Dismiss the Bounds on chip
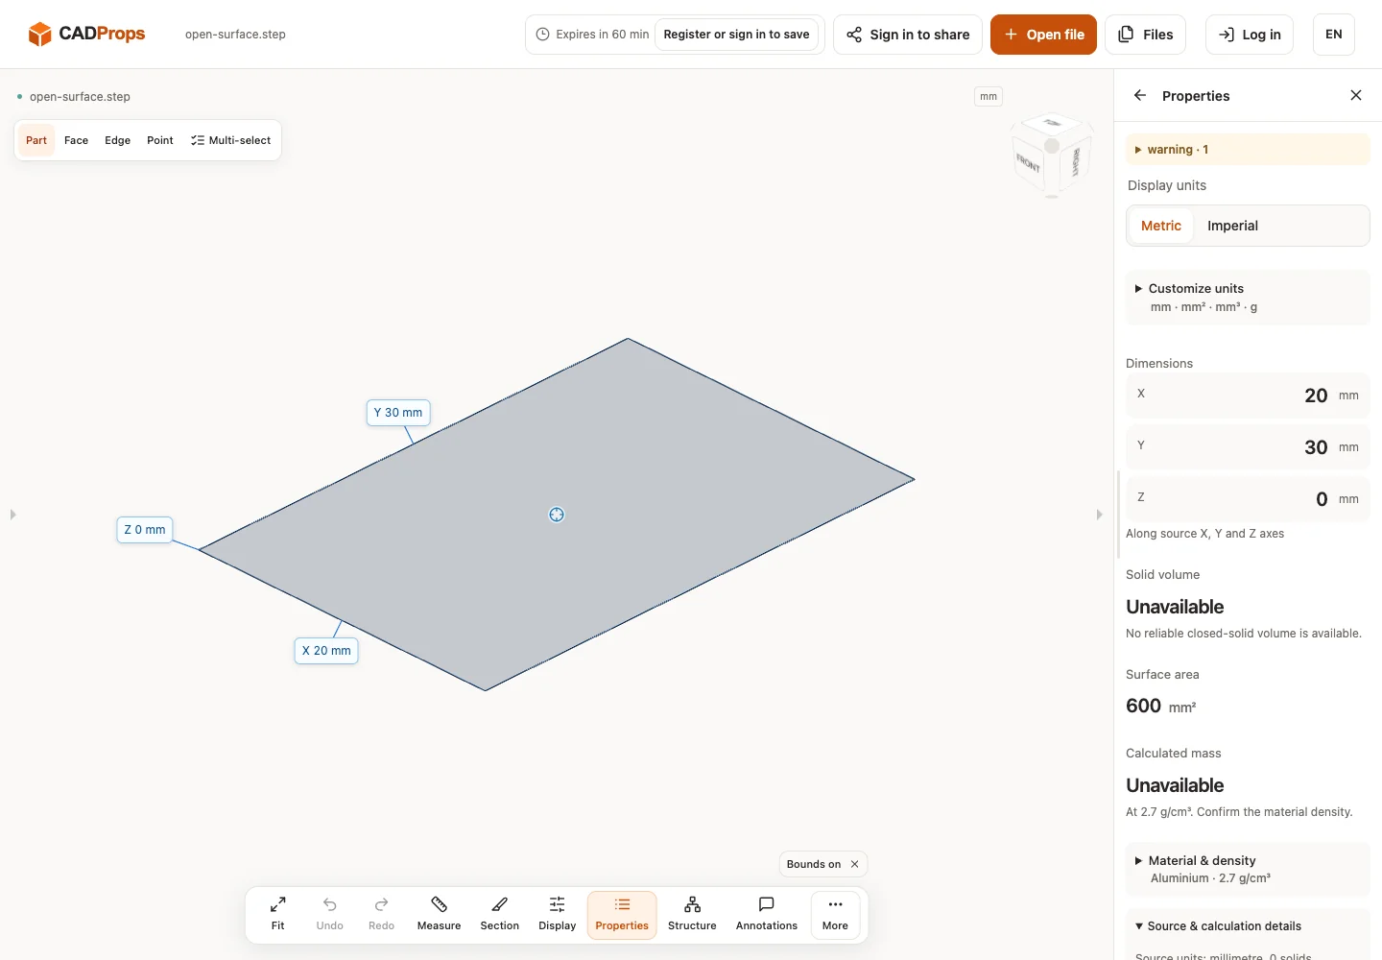This screenshot has height=960, width=1382. click(854, 864)
